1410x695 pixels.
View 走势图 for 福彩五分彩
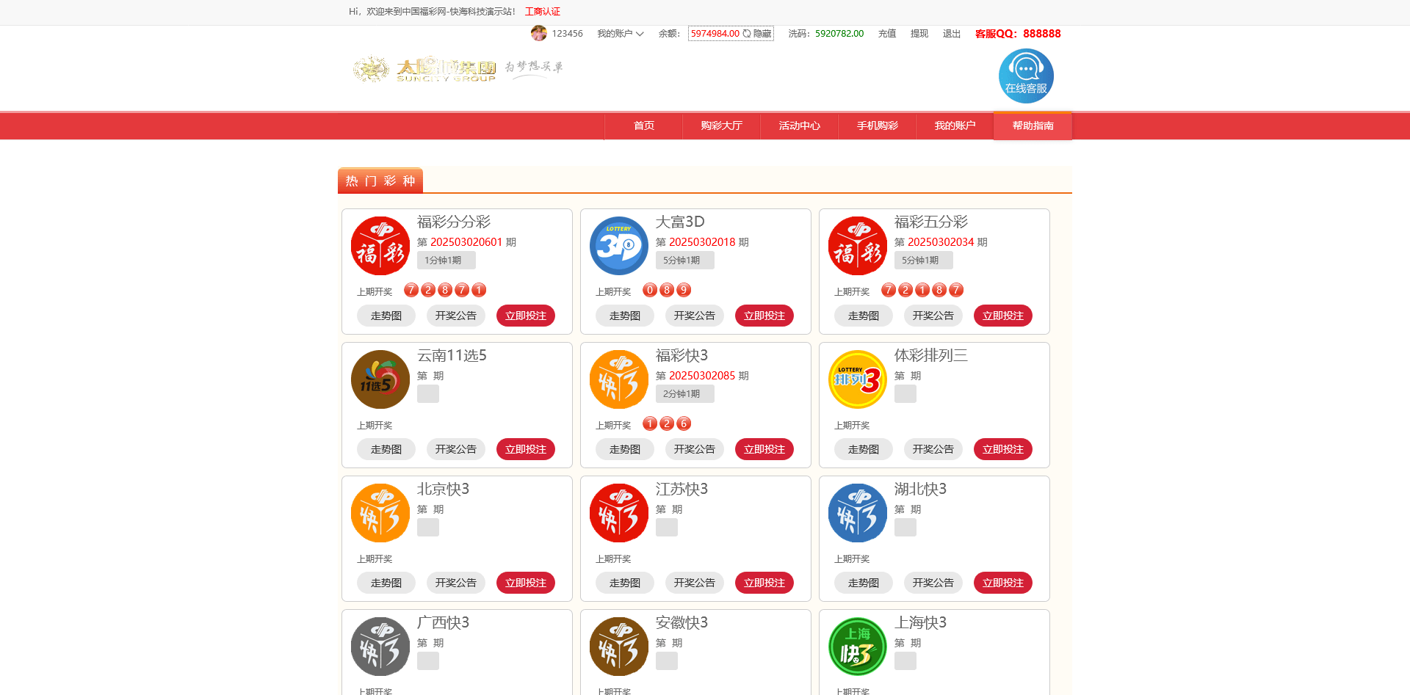point(863,316)
